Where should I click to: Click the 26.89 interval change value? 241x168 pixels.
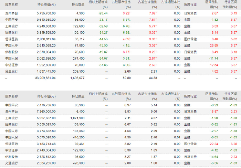(214, 45)
